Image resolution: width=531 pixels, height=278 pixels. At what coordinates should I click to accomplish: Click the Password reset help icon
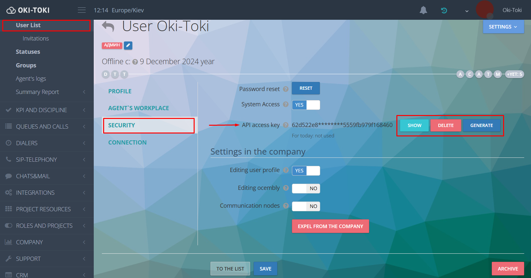[286, 89]
